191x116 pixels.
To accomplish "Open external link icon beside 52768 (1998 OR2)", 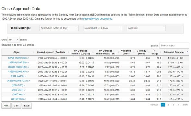I will (28, 58).
